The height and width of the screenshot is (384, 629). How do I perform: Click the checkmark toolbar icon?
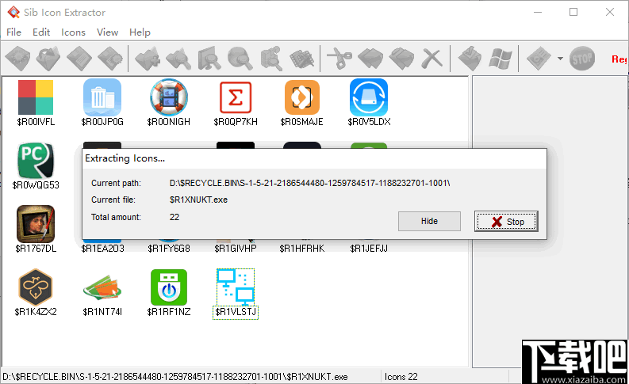[470, 59]
